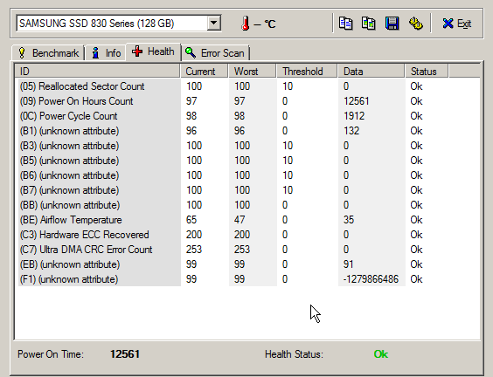The height and width of the screenshot is (377, 493).
Task: Click the Current column header
Action: (204, 72)
